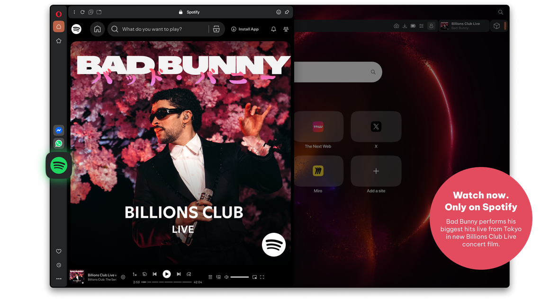559x300 pixels.
Task: Open the Spotify panel kebab menu
Action: 74,12
